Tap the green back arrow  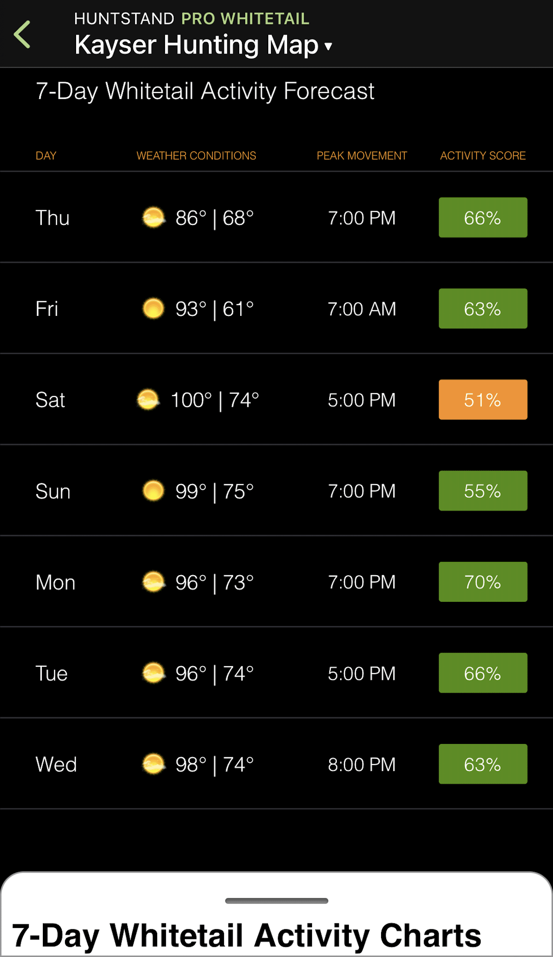pyautogui.click(x=22, y=35)
